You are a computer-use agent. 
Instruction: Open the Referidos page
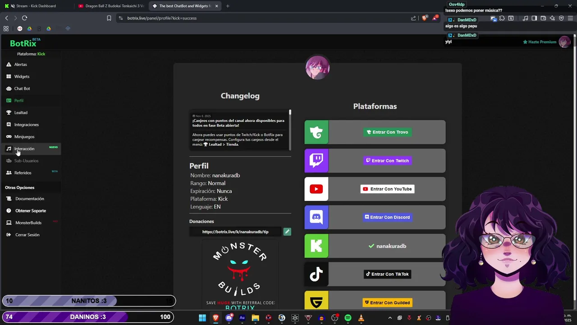[23, 173]
